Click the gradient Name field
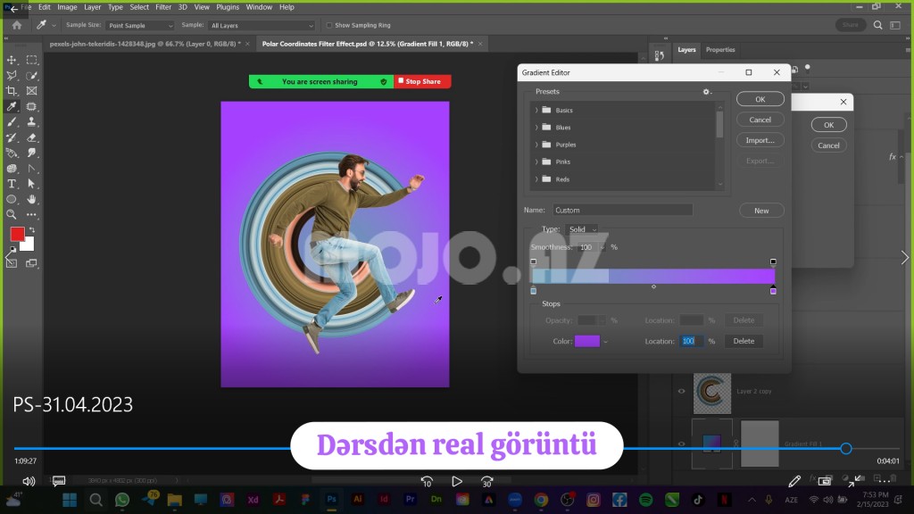Screen dimensions: 914x514 coord(622,210)
